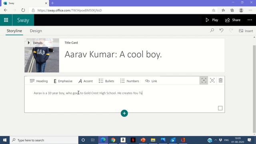Open Task View on taskbar
The image size is (256, 144).
click(93, 140)
